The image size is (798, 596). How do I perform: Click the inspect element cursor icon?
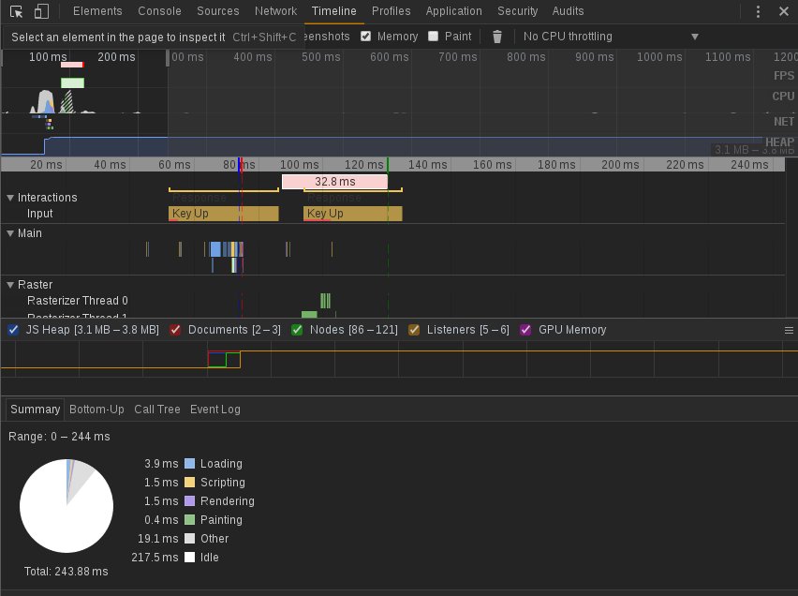(x=16, y=11)
